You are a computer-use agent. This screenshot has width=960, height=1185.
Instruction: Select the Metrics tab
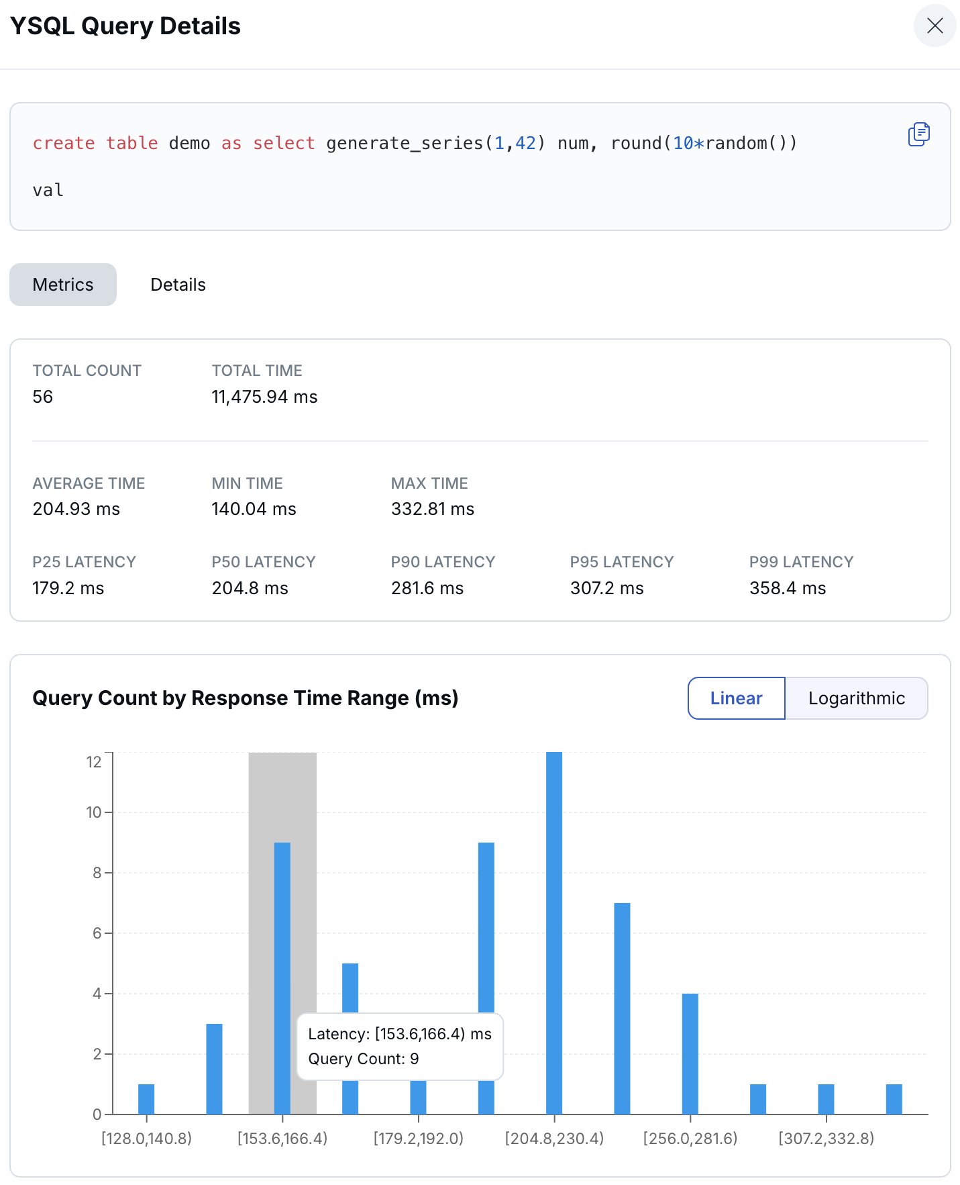(63, 285)
